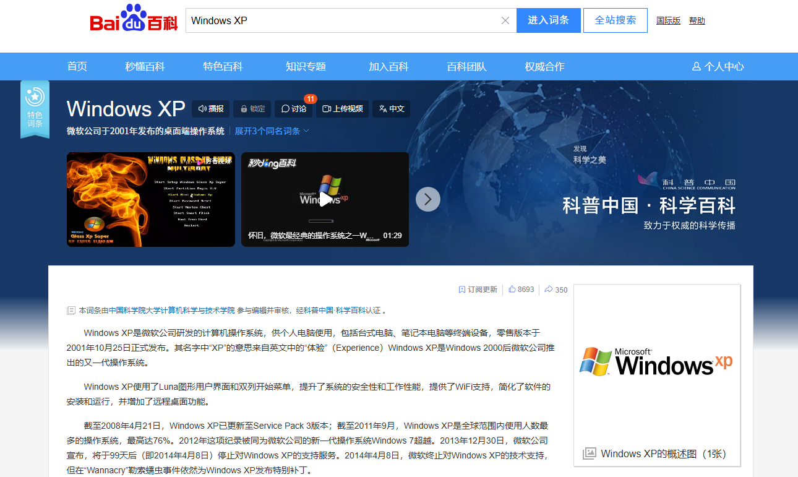Click the 全站搜索 button
Viewport: 798px width, 477px height.
(x=616, y=20)
